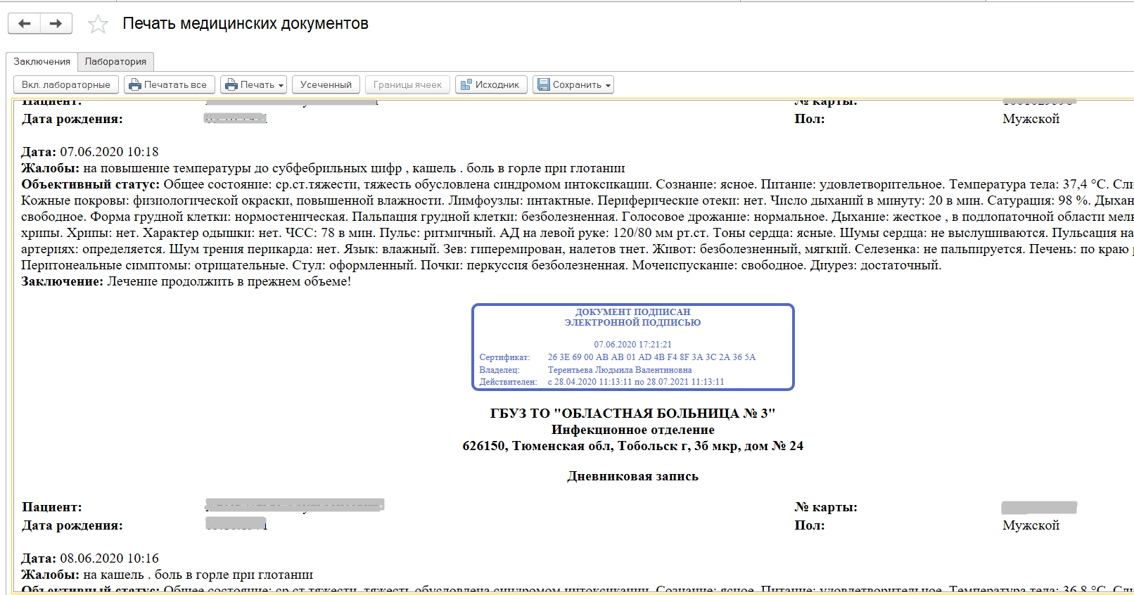
Task: Go back using the left arrow
Action: [x=25, y=23]
